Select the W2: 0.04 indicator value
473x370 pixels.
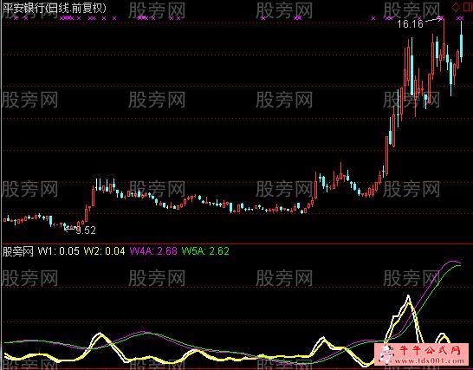point(104,251)
